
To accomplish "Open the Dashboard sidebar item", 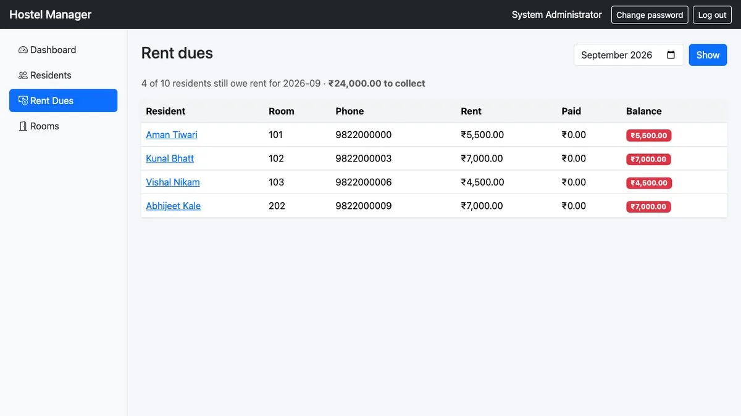I will [63, 50].
